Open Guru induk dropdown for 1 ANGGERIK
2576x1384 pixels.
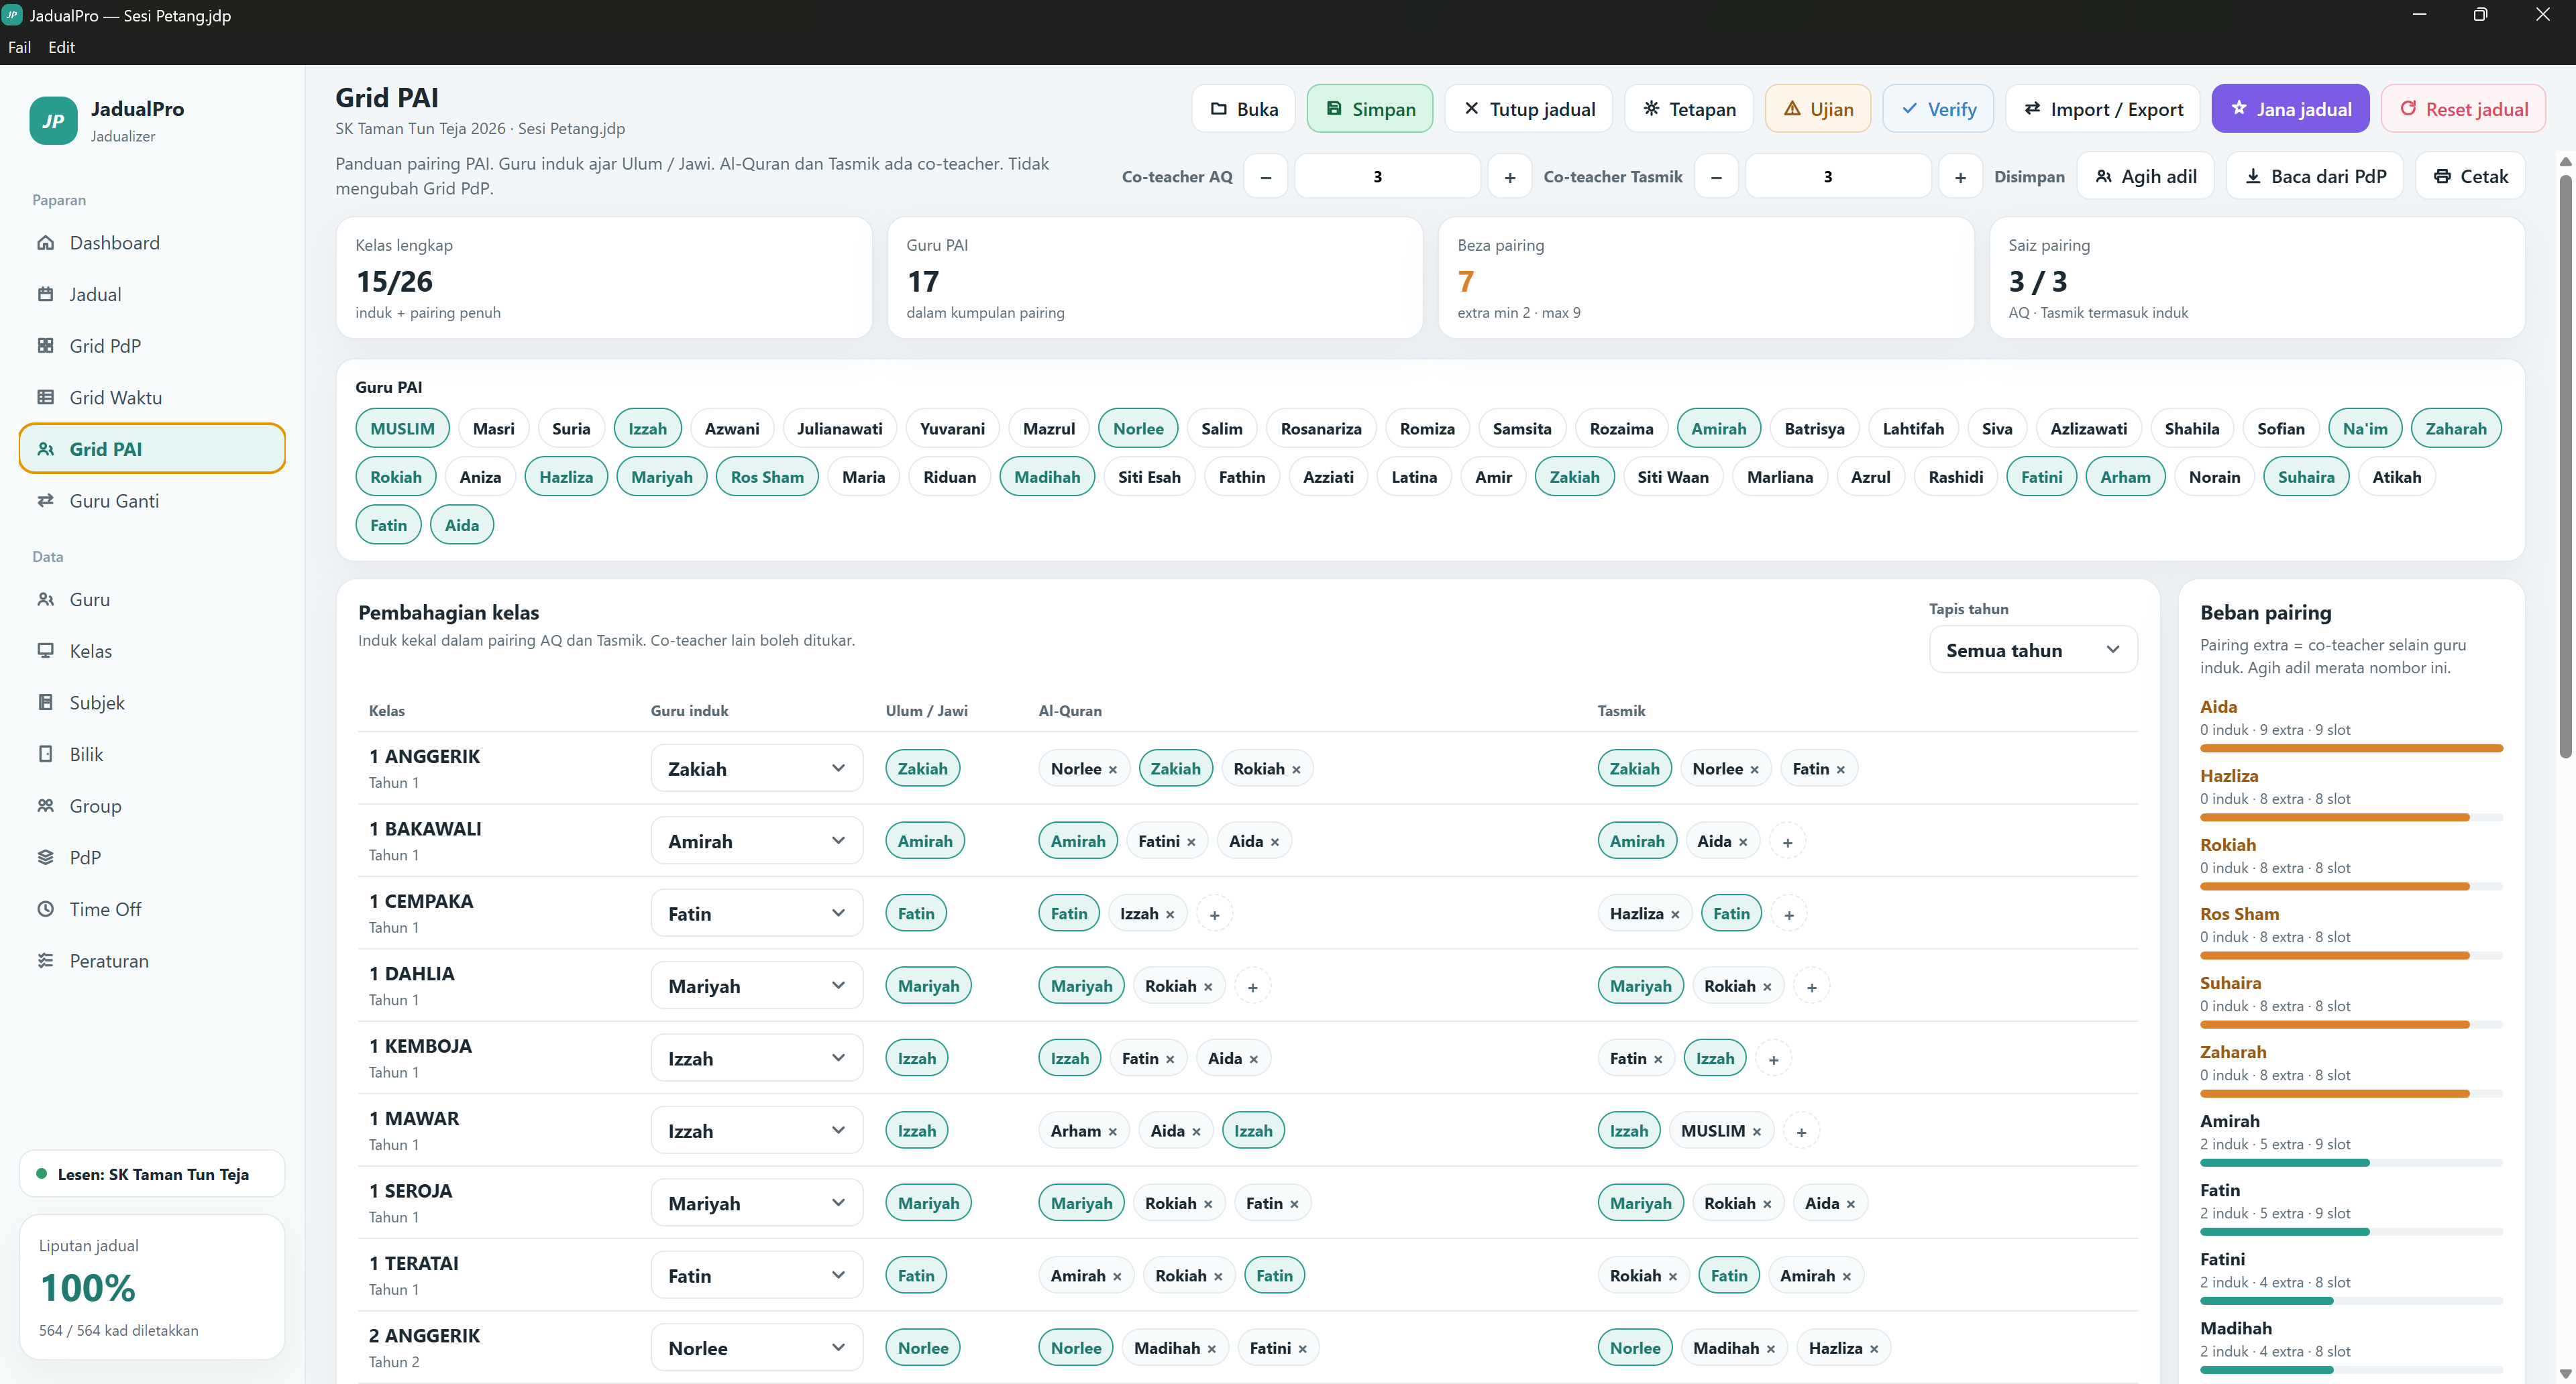pyautogui.click(x=756, y=768)
